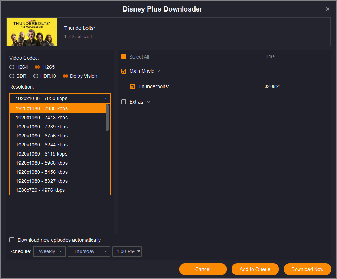This screenshot has width=337, height=279.
Task: Select the H264 video codec
Action: 12,67
